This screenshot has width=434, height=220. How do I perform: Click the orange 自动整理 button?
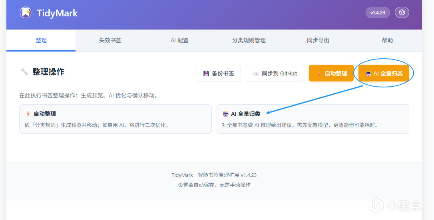(x=331, y=73)
